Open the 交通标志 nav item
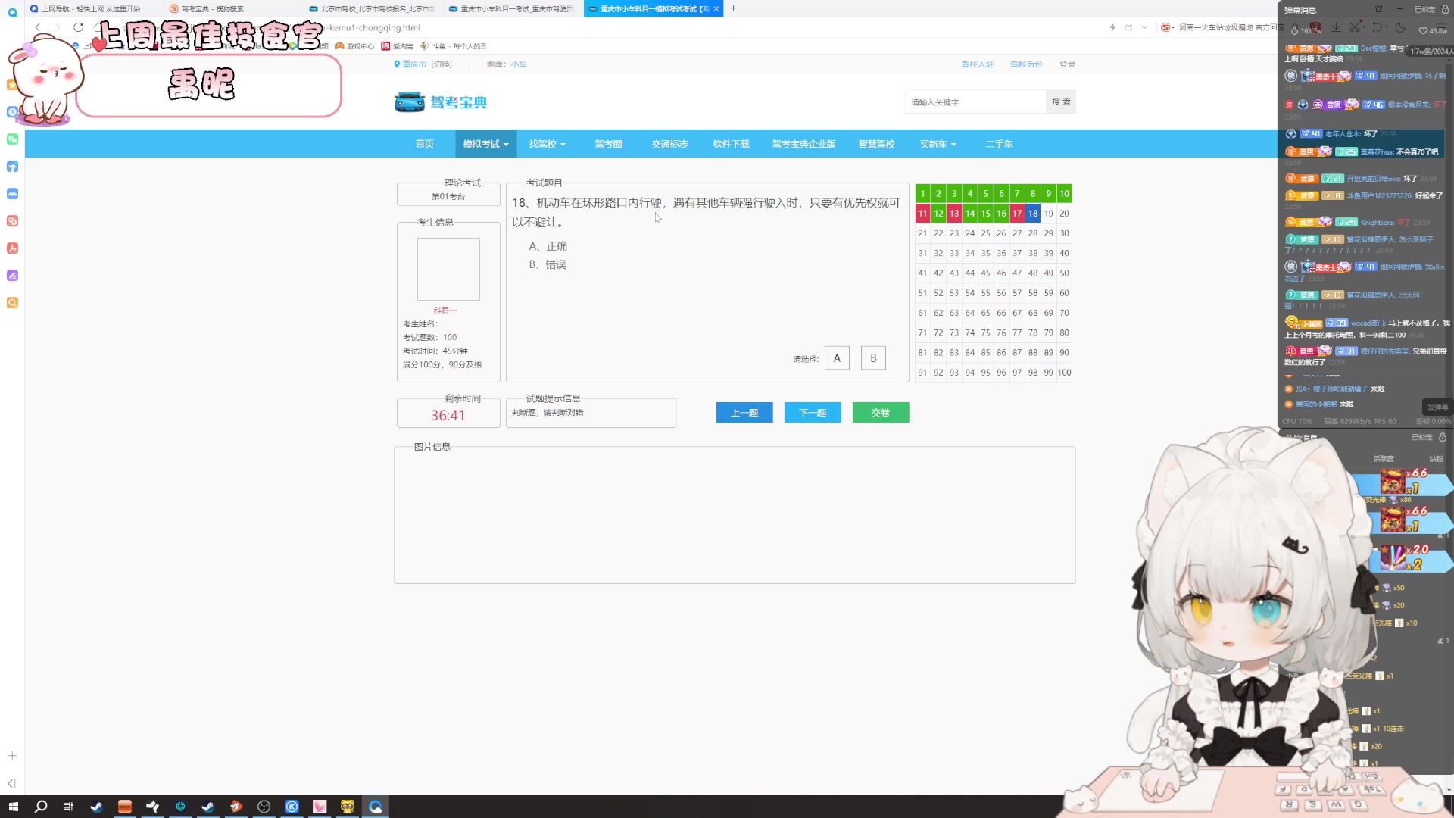The image size is (1454, 818). [669, 144]
